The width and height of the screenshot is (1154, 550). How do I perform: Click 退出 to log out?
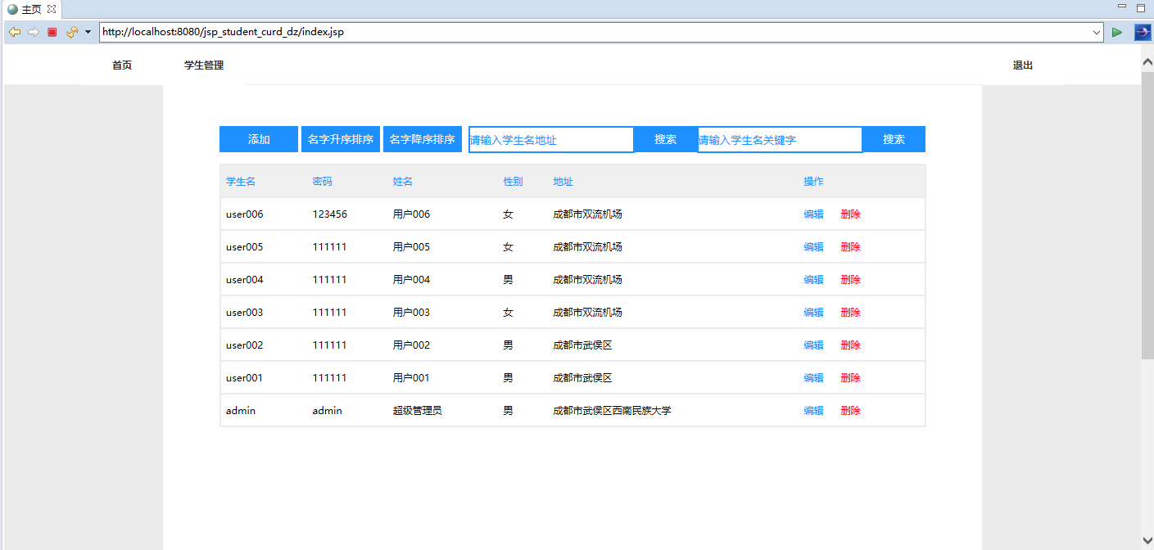[1022, 65]
